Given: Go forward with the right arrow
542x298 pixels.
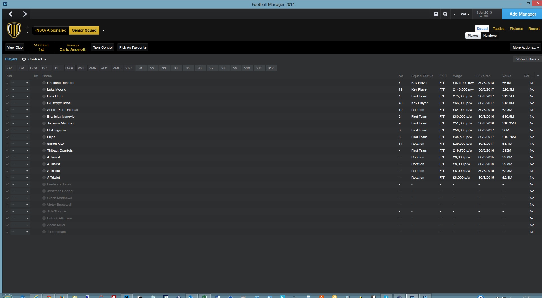Looking at the screenshot, I should point(25,14).
